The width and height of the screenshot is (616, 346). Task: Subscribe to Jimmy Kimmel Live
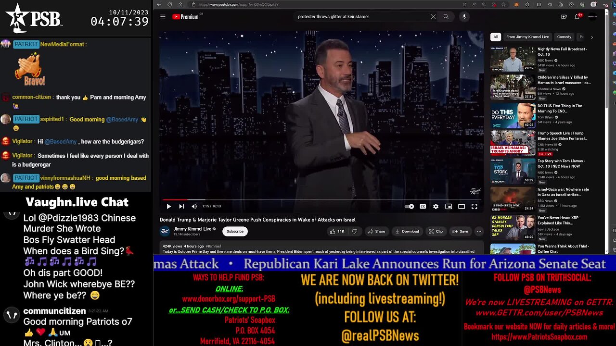235,231
